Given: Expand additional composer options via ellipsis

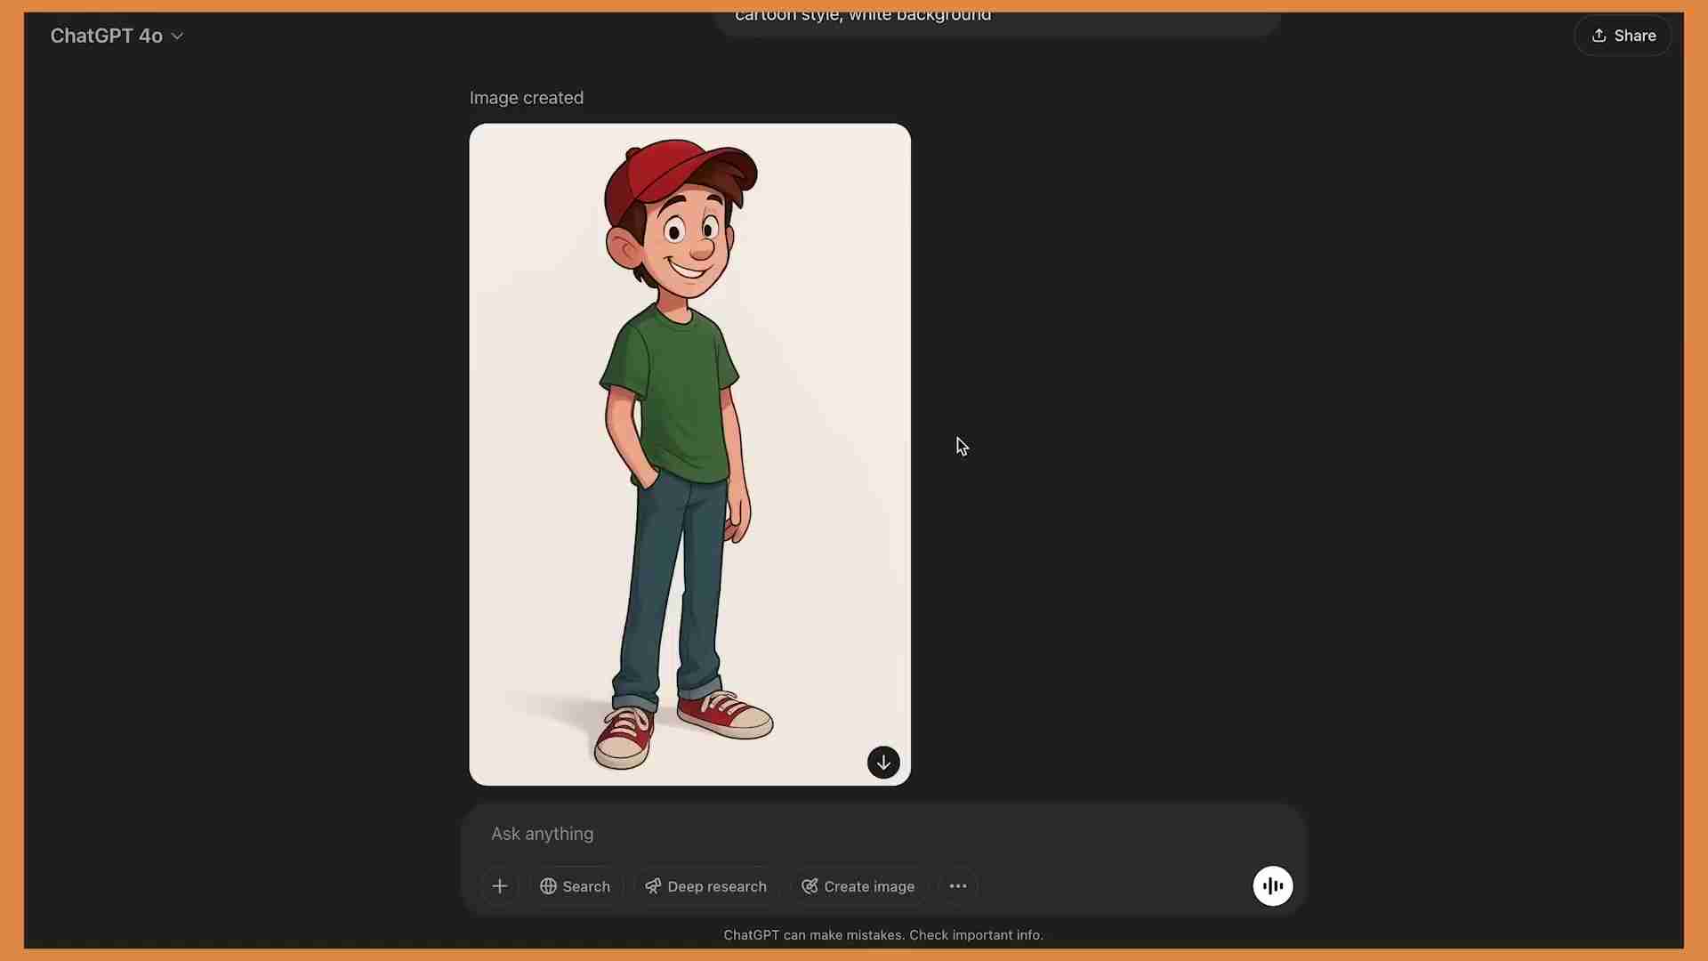Looking at the screenshot, I should click(x=958, y=885).
